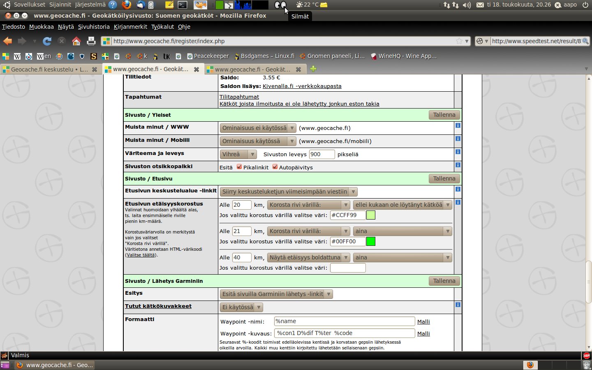
Task: Click info icon for Väriteema ja leveys
Action: point(458,152)
